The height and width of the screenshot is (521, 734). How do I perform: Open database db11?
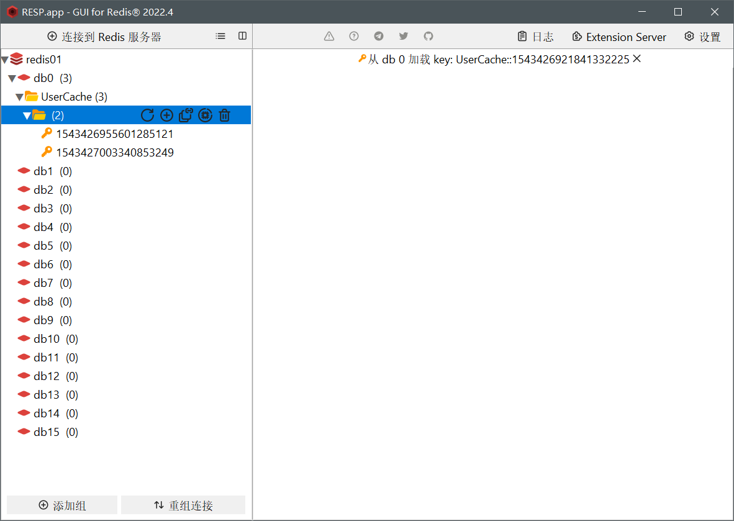click(x=48, y=358)
